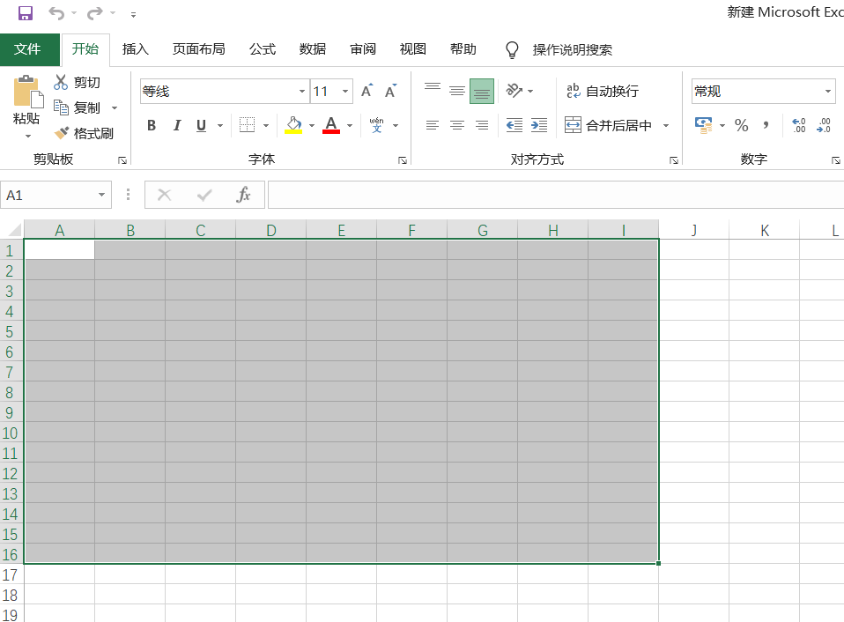
Task: Open the border style dropdown arrow
Action: (264, 125)
